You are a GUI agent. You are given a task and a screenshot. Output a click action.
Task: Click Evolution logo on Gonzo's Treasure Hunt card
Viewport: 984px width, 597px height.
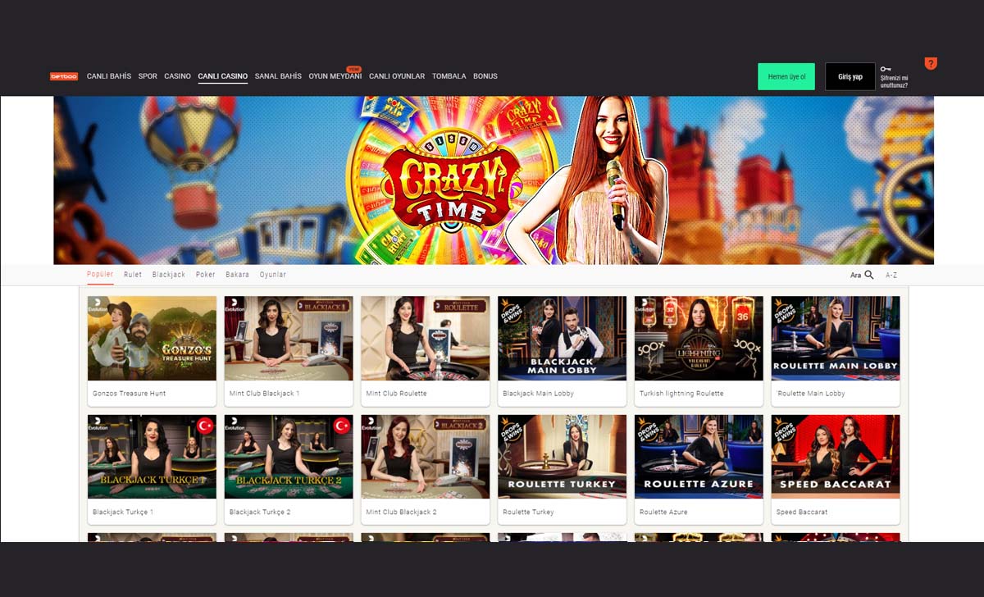tap(98, 306)
